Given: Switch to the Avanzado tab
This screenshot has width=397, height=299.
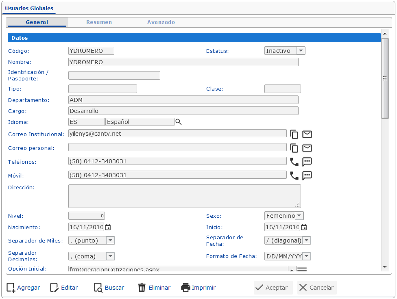Looking at the screenshot, I should coord(161,22).
